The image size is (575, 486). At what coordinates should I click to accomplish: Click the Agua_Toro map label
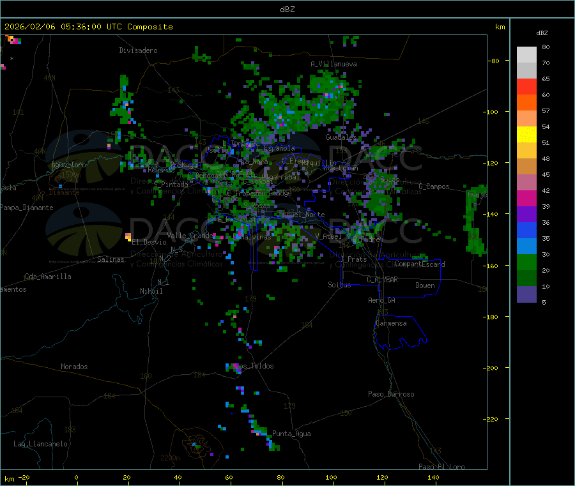(68, 165)
